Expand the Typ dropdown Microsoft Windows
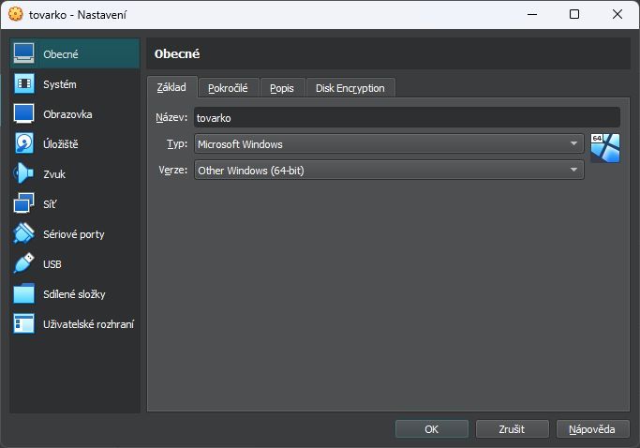 389,144
